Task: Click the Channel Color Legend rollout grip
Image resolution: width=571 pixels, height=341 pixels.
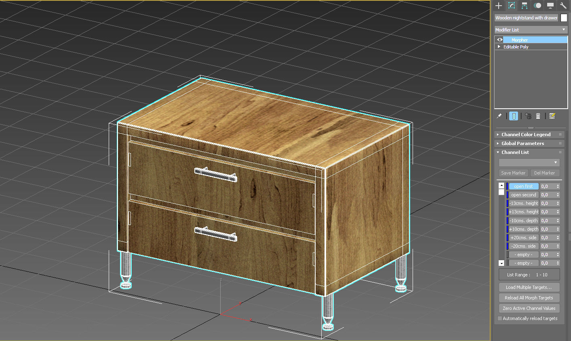Action: pyautogui.click(x=560, y=135)
